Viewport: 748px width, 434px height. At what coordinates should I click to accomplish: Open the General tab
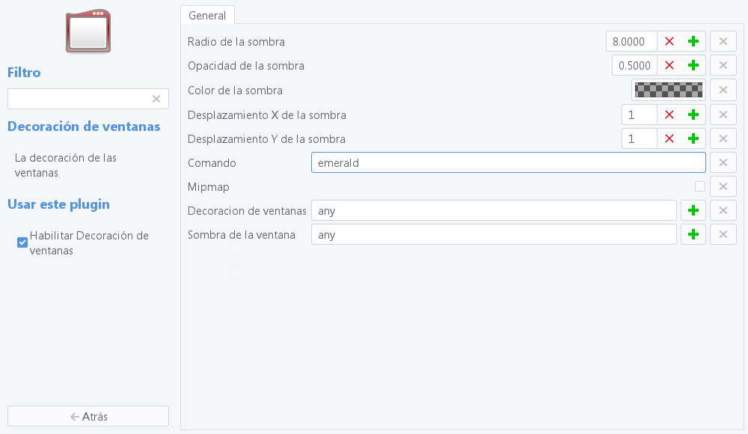207,15
